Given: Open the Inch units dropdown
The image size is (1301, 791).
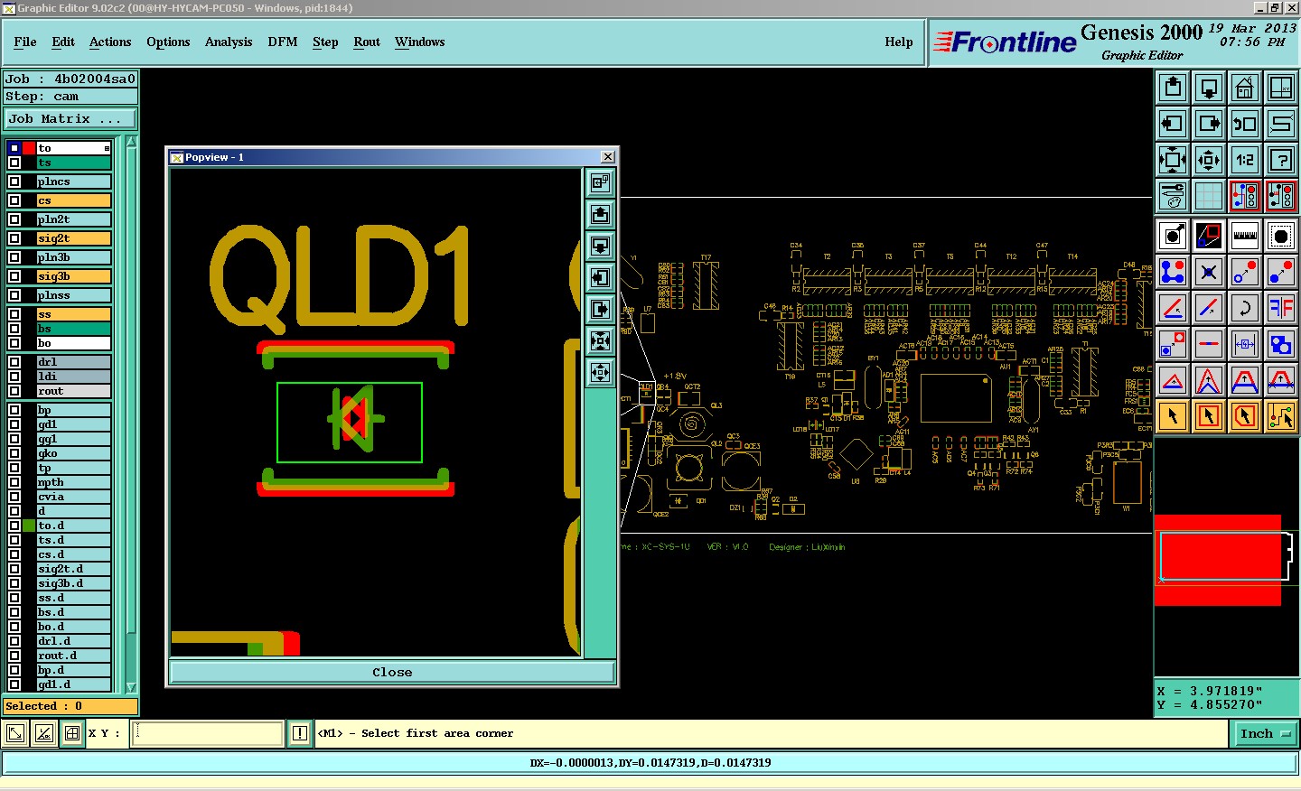Looking at the screenshot, I should click(1265, 733).
